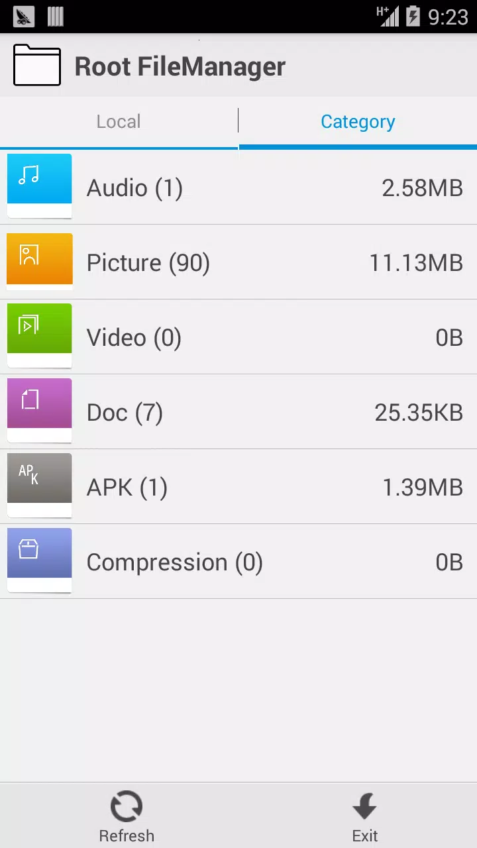The height and width of the screenshot is (848, 477).
Task: Click the Refresh circular arrows icon
Action: (x=127, y=807)
